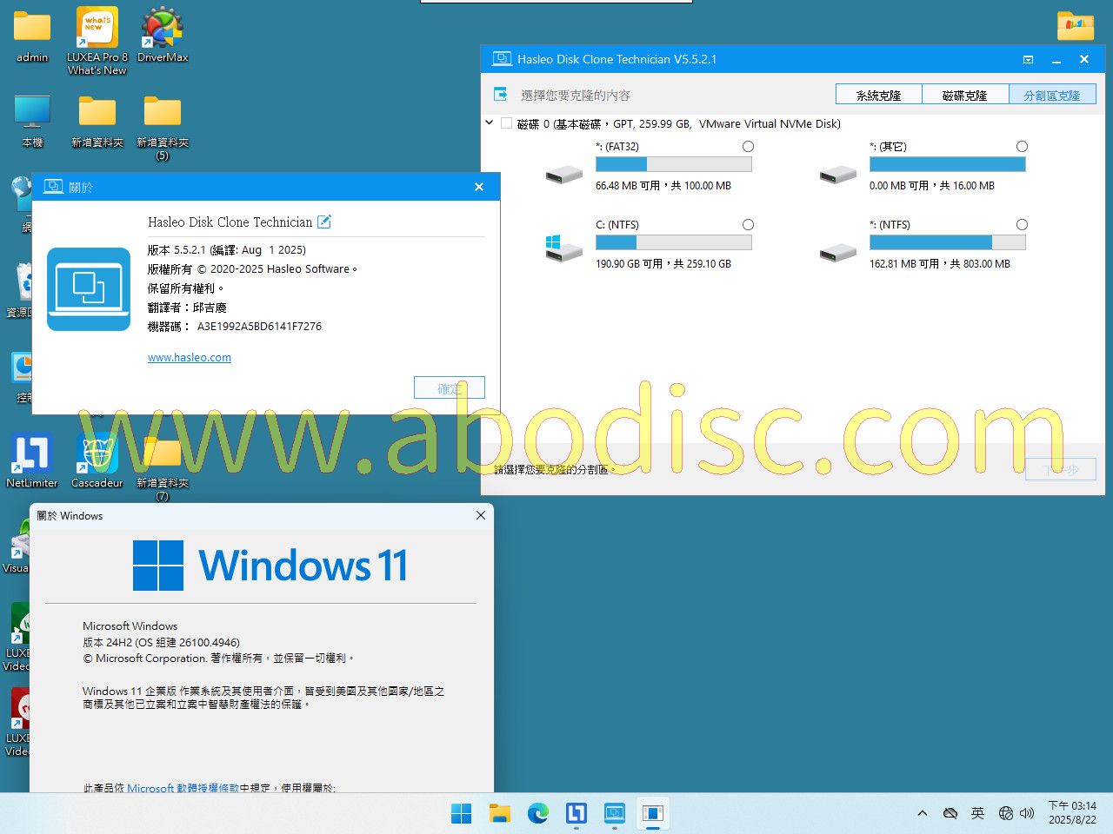This screenshot has width=1113, height=834.
Task: Click the FAT32 partition usage bar
Action: pyautogui.click(x=674, y=164)
